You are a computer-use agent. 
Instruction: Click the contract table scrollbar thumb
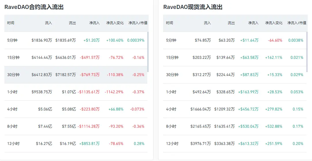click(x=148, y=52)
